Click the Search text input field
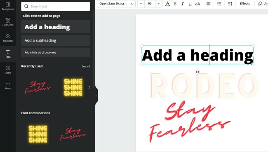 tap(56, 6)
